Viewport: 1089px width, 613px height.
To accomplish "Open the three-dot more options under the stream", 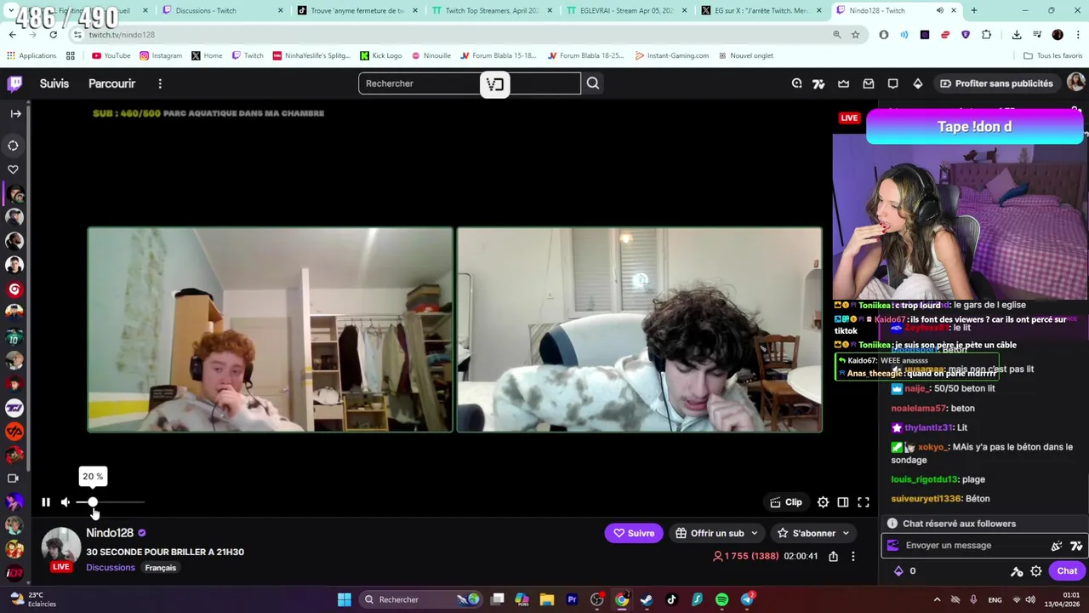I will [x=853, y=556].
